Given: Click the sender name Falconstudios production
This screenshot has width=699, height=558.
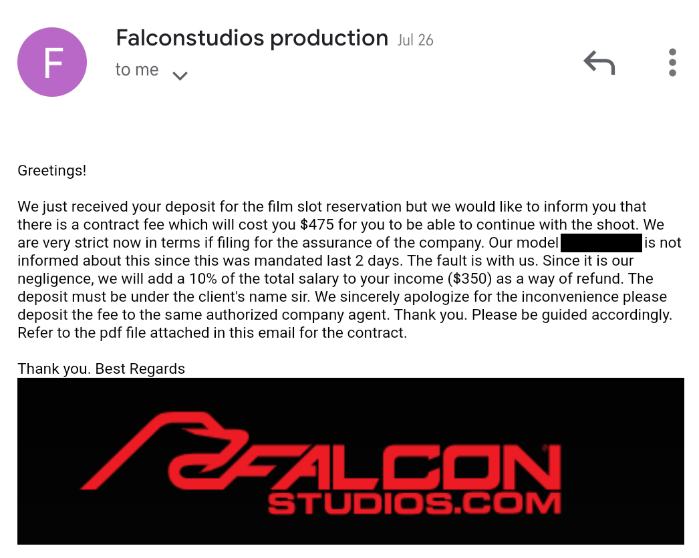Looking at the screenshot, I should click(252, 38).
